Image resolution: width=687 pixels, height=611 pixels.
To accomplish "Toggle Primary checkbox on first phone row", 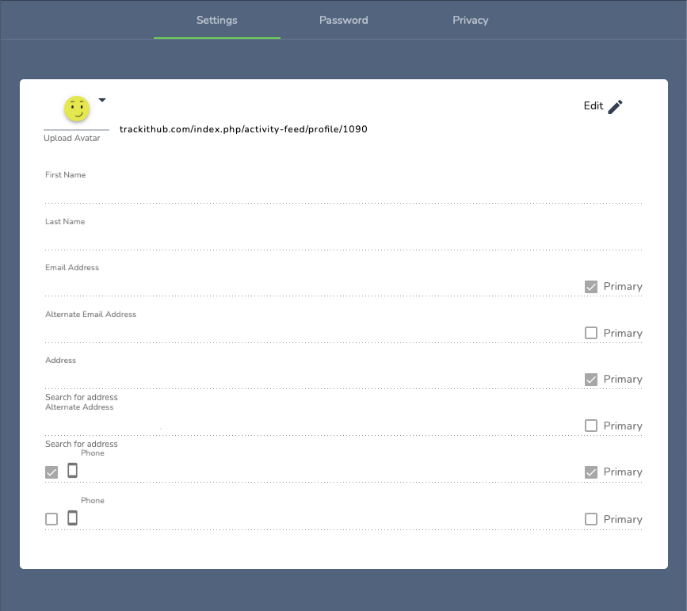I will point(590,472).
